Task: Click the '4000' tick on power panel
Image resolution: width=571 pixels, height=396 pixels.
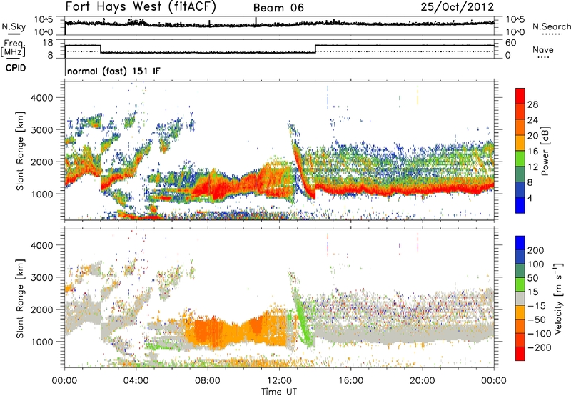Action: [x=42, y=98]
